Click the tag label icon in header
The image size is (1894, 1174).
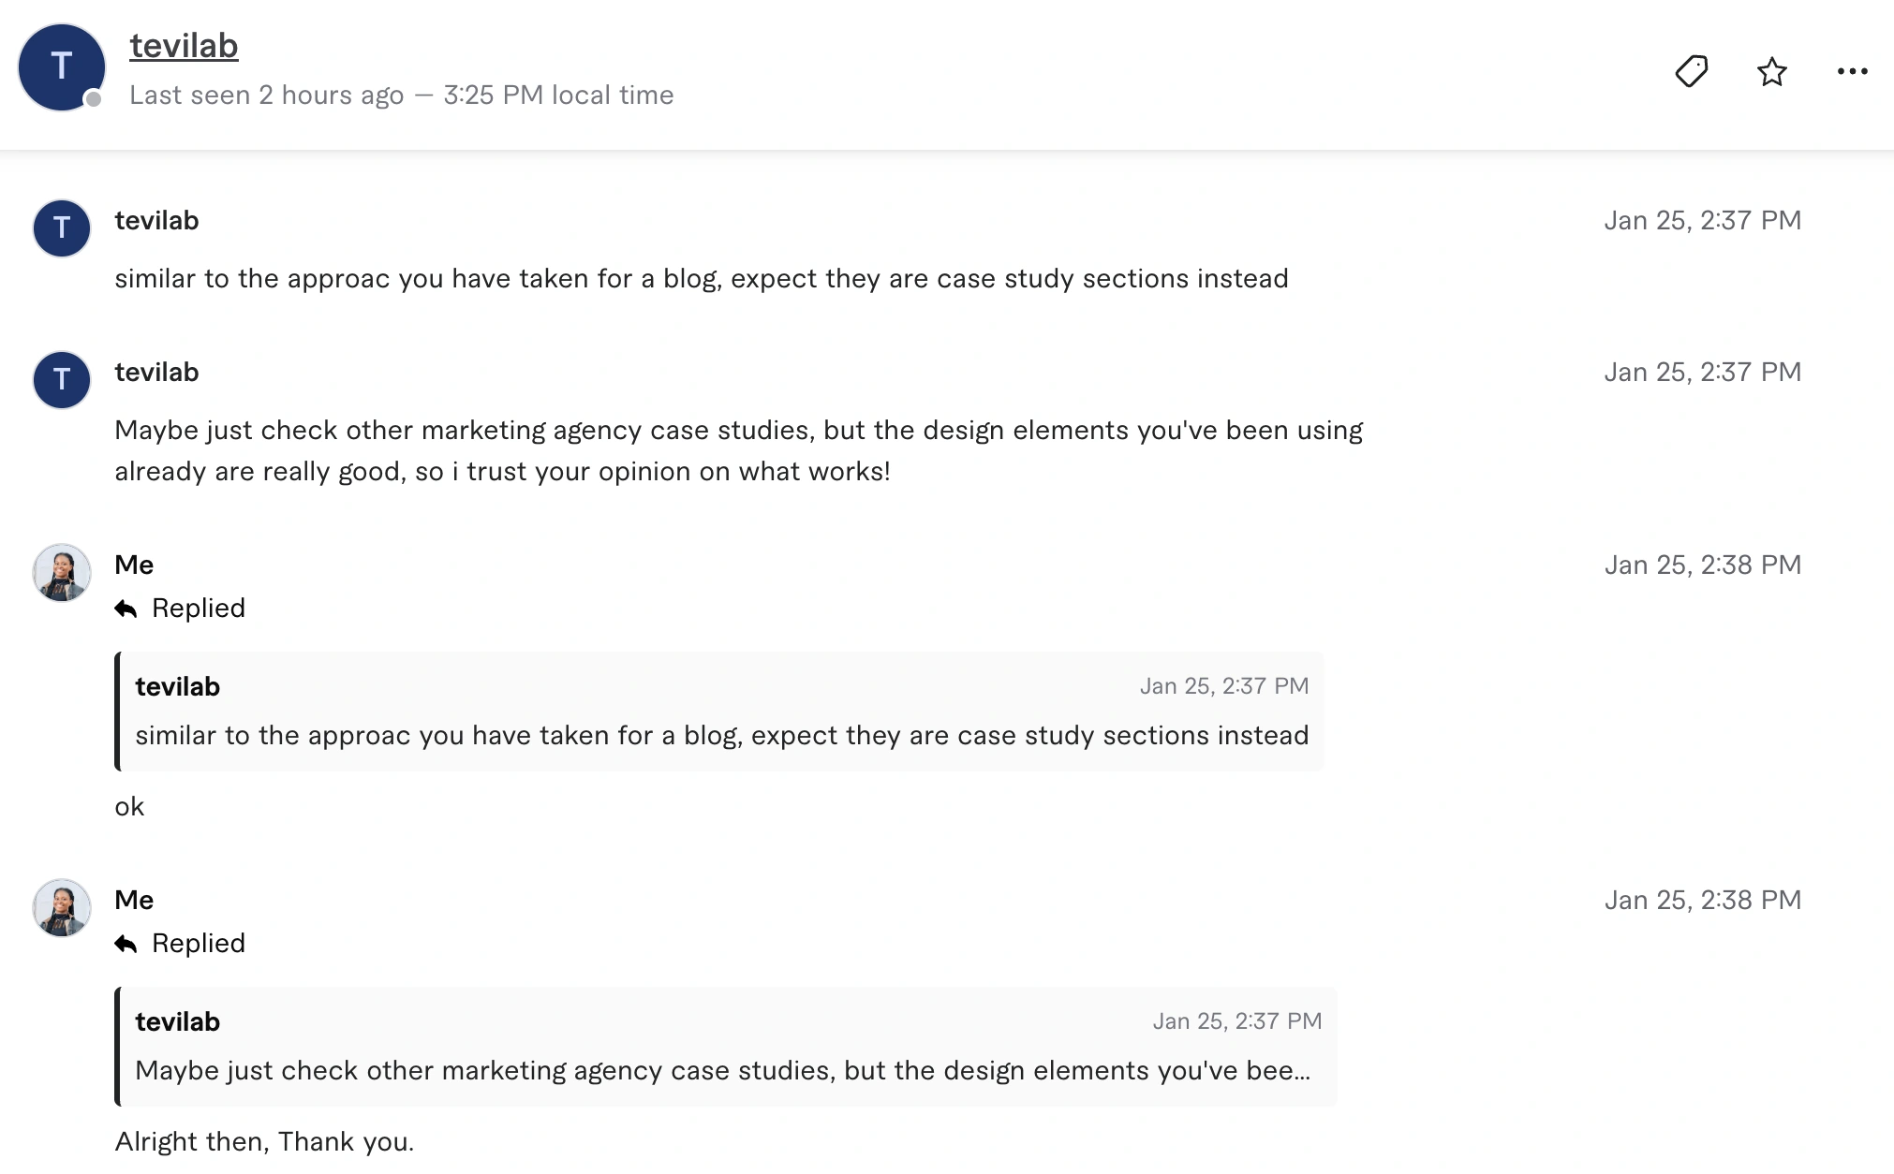click(x=1691, y=71)
